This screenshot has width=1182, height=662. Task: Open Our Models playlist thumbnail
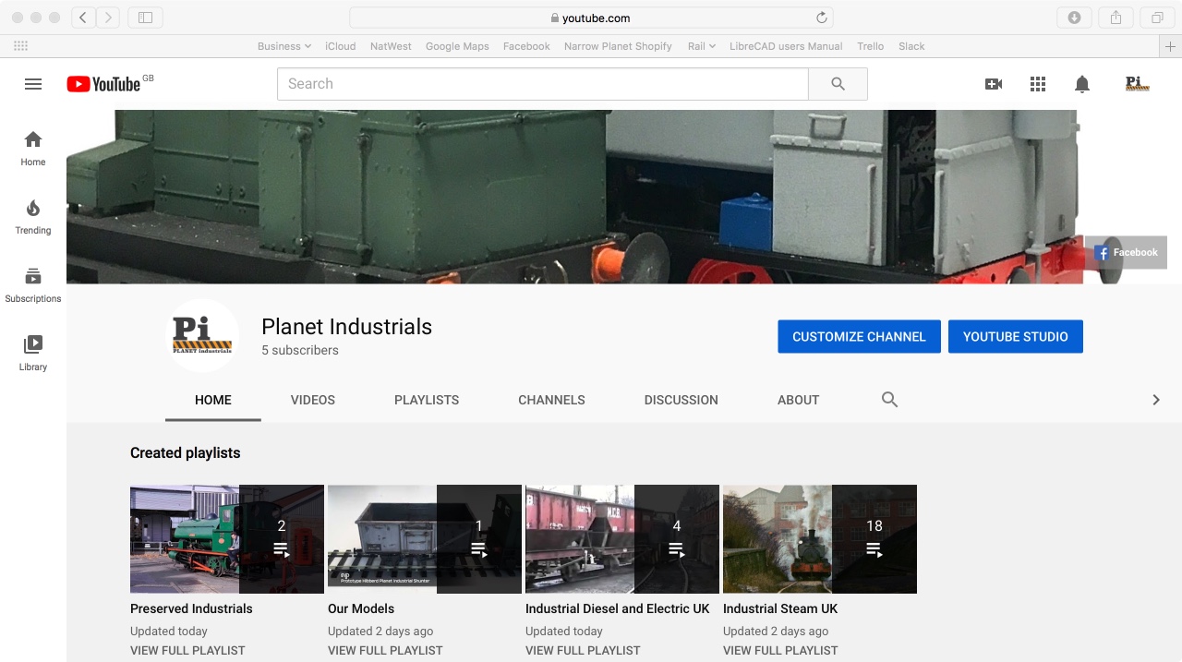(425, 539)
